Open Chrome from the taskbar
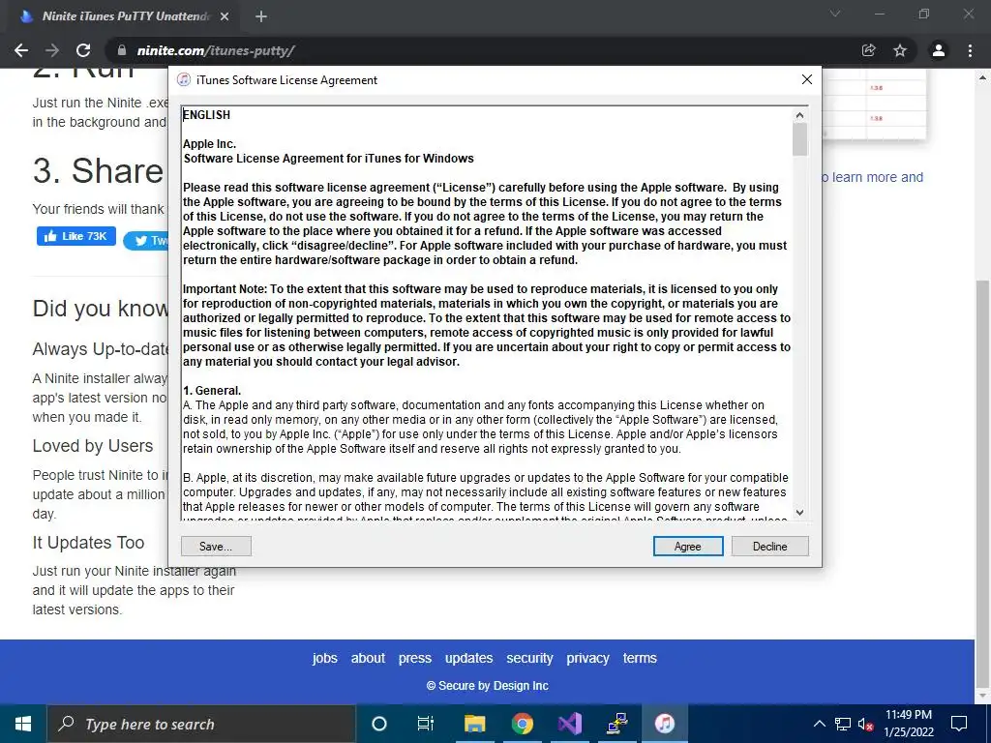991x743 pixels. point(522,724)
